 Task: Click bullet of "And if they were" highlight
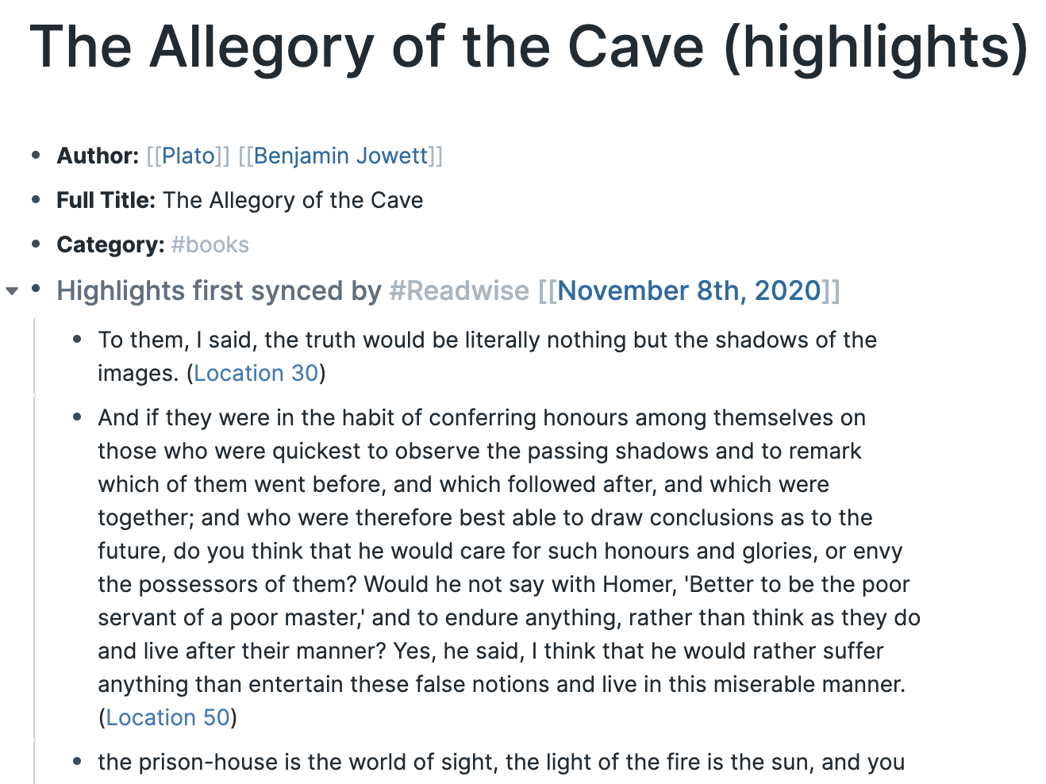(77, 417)
